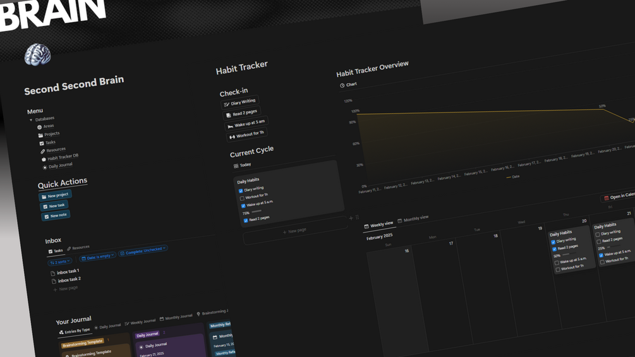635x357 pixels.
Task: Switch to the Tasks tab in Inbox
Action: 56,251
